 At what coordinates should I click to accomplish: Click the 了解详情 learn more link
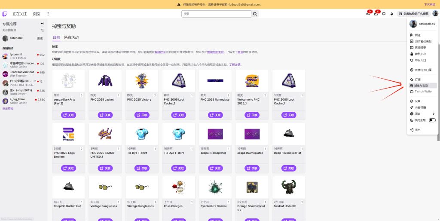point(235,64)
